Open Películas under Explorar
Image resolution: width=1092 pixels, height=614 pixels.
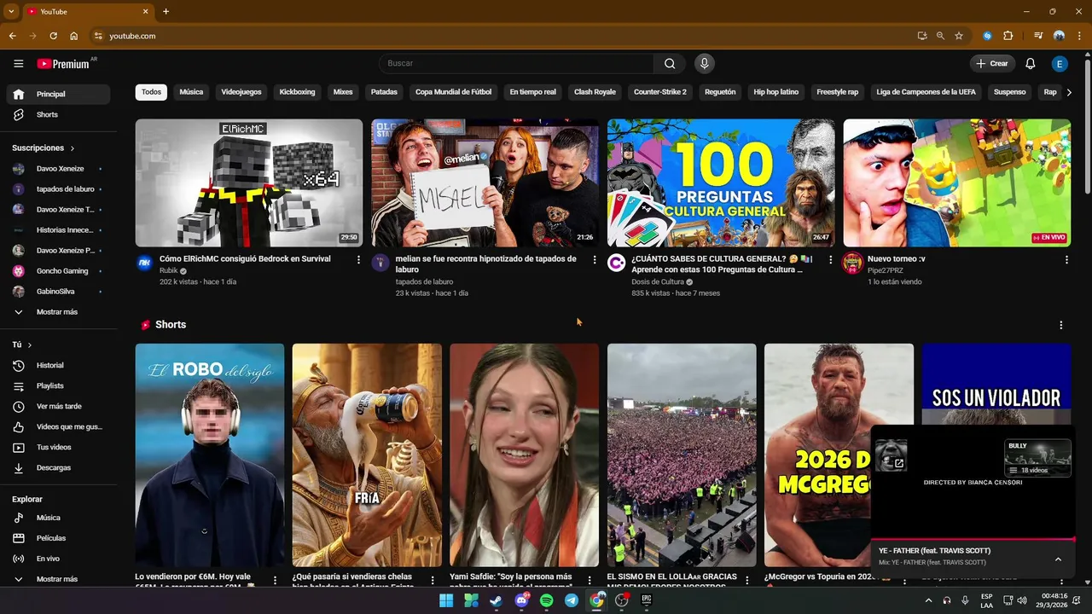[57, 538]
